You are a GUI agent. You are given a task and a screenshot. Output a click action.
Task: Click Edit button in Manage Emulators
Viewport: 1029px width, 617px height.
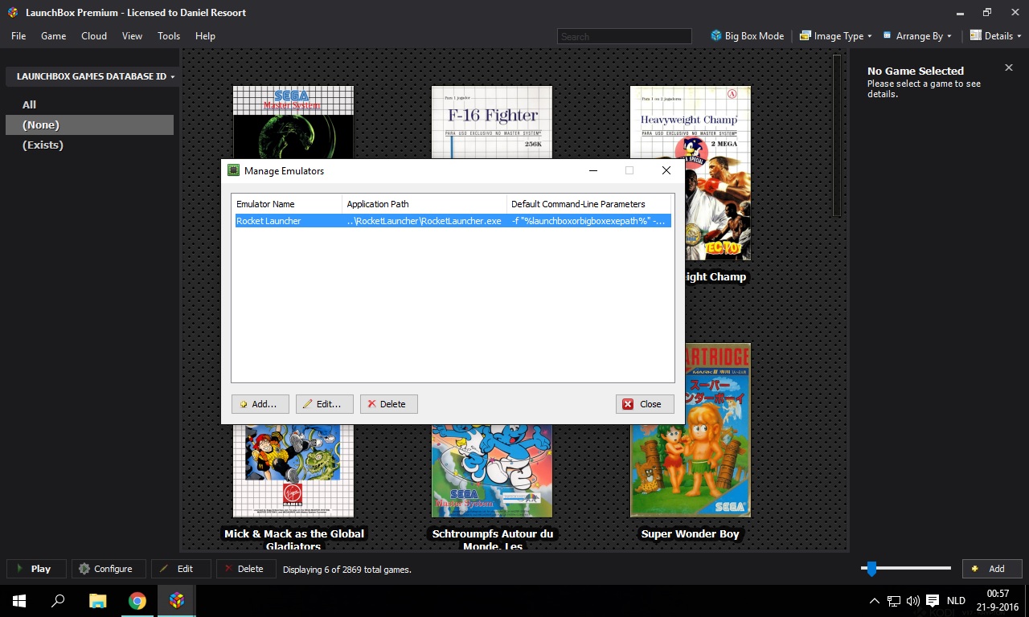(324, 404)
